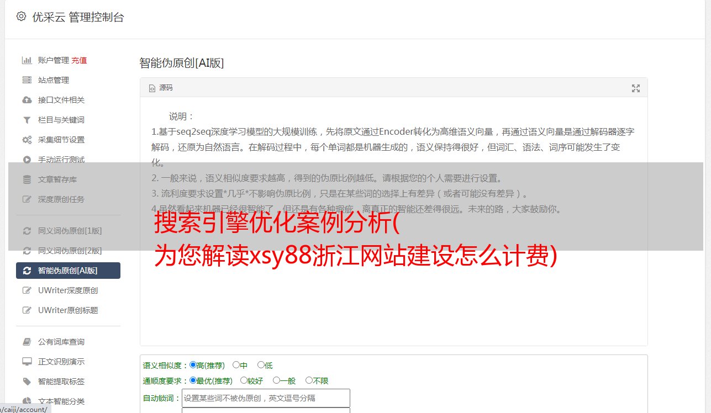Screen dimensions: 711x413
Task: Toggle the editor fullscreen expand icon
Action: [x=636, y=88]
